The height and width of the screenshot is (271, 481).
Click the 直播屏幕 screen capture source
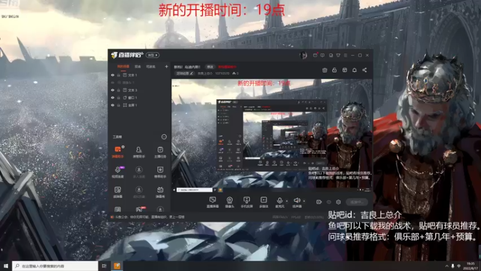[212, 202]
